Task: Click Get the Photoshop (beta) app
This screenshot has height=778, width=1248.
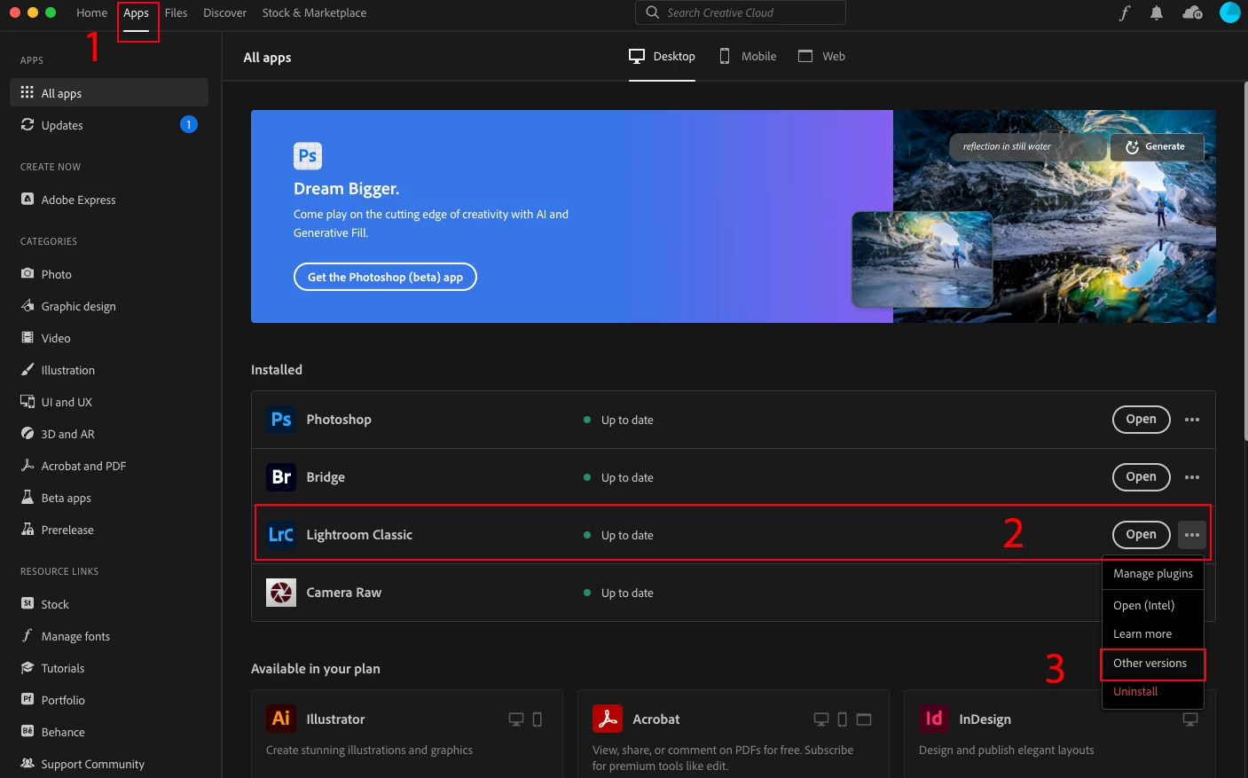Action: 385,277
